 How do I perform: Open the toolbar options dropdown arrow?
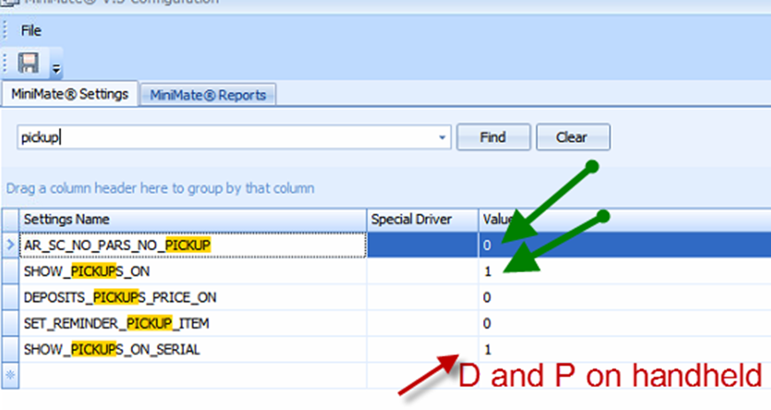[x=57, y=69]
